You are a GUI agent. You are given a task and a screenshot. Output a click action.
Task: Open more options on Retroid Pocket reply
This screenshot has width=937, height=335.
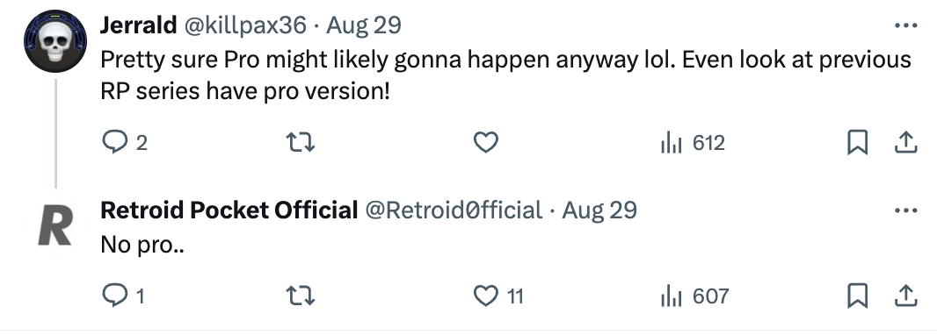906,210
